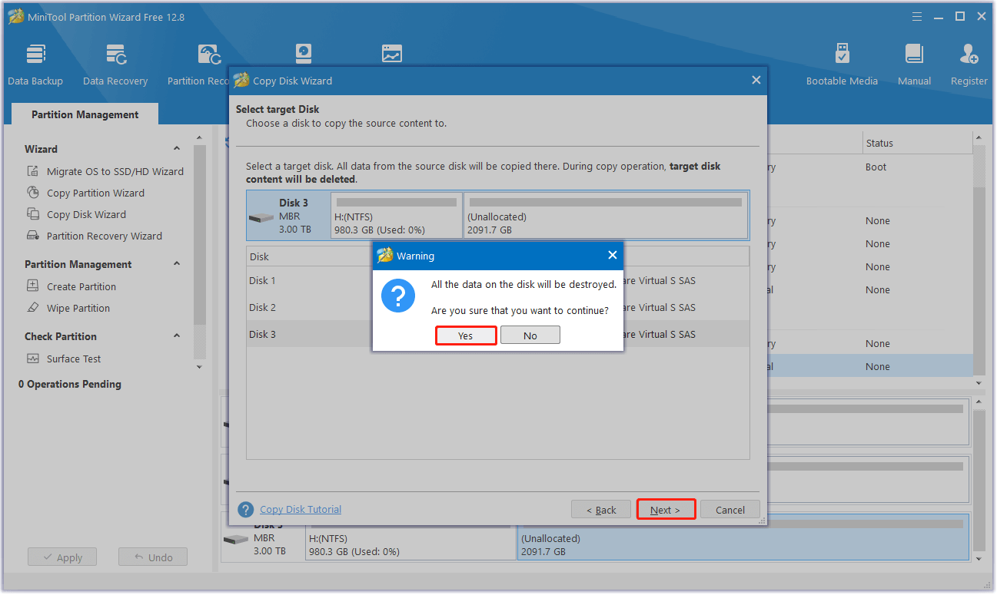Click No in the Warning dialog
Screen dimensions: 997x595
530,336
